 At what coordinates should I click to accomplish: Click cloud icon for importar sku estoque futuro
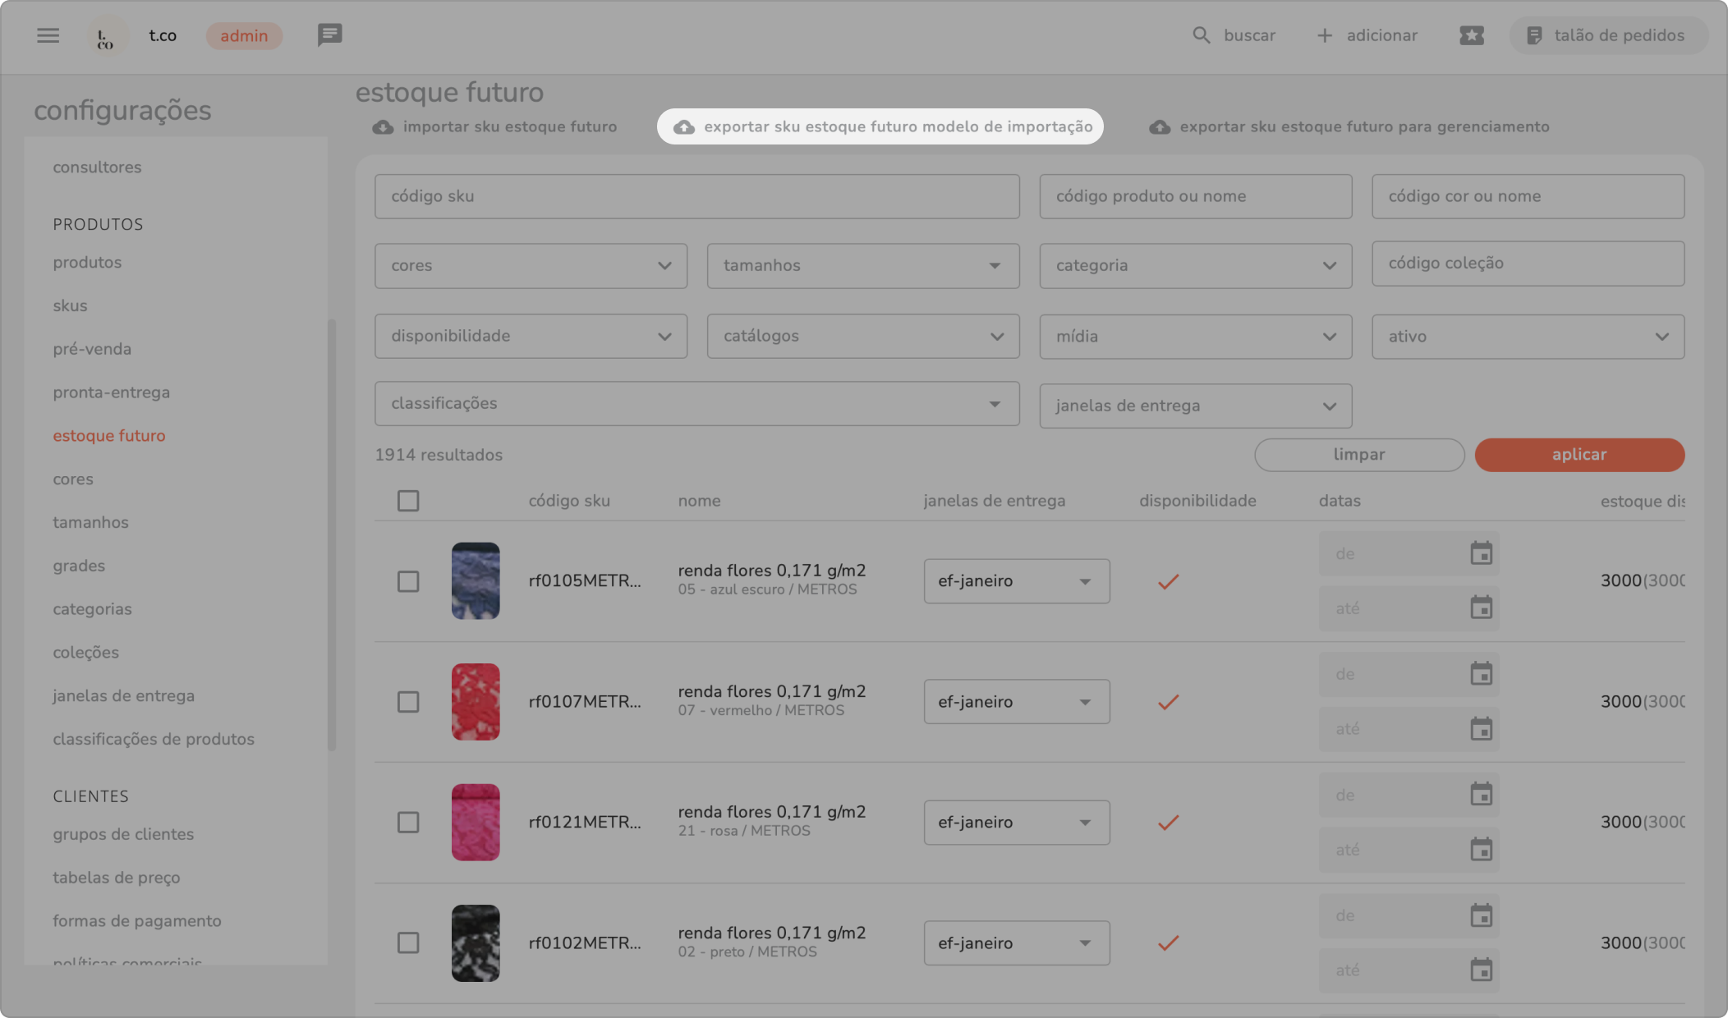pyautogui.click(x=383, y=127)
